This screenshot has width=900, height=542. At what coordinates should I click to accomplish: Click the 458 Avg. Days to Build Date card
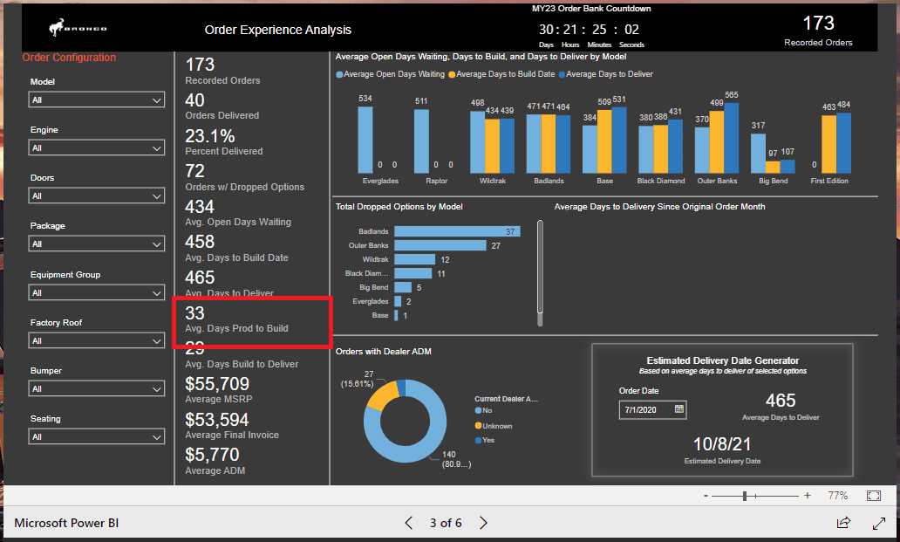tap(236, 249)
